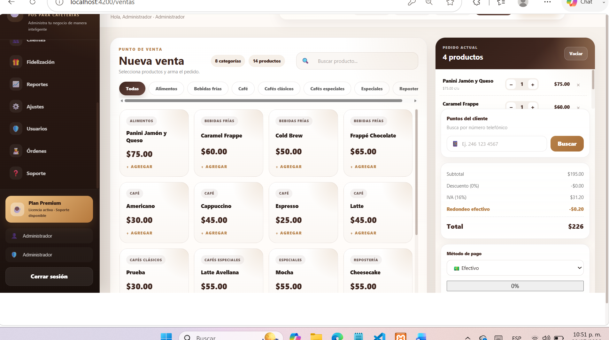This screenshot has height=340, width=609.
Task: Add Americano to the order
Action: coord(139,233)
